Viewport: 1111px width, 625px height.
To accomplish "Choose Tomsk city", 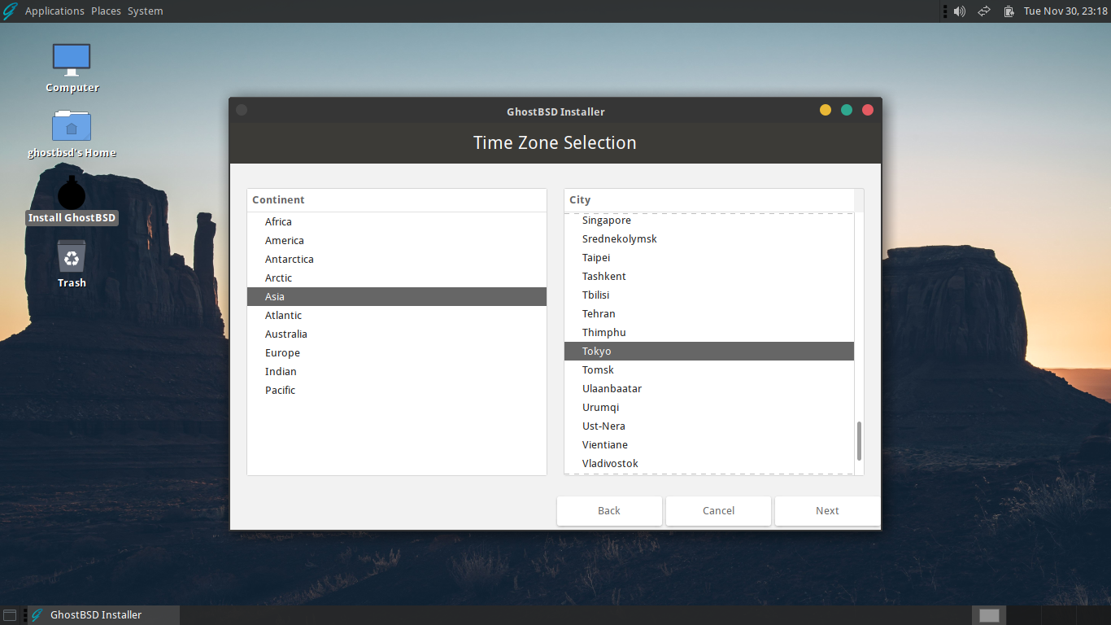I will (x=709, y=370).
